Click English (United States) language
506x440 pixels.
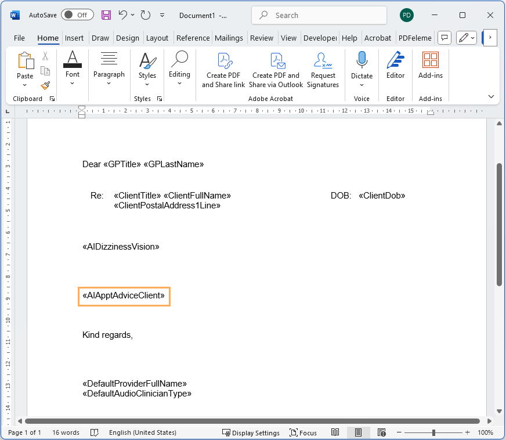pyautogui.click(x=143, y=432)
